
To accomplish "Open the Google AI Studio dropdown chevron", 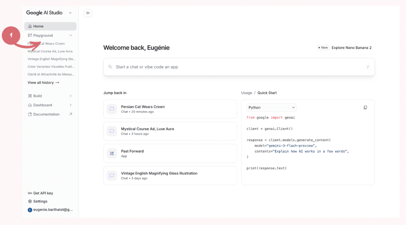I will click(70, 13).
